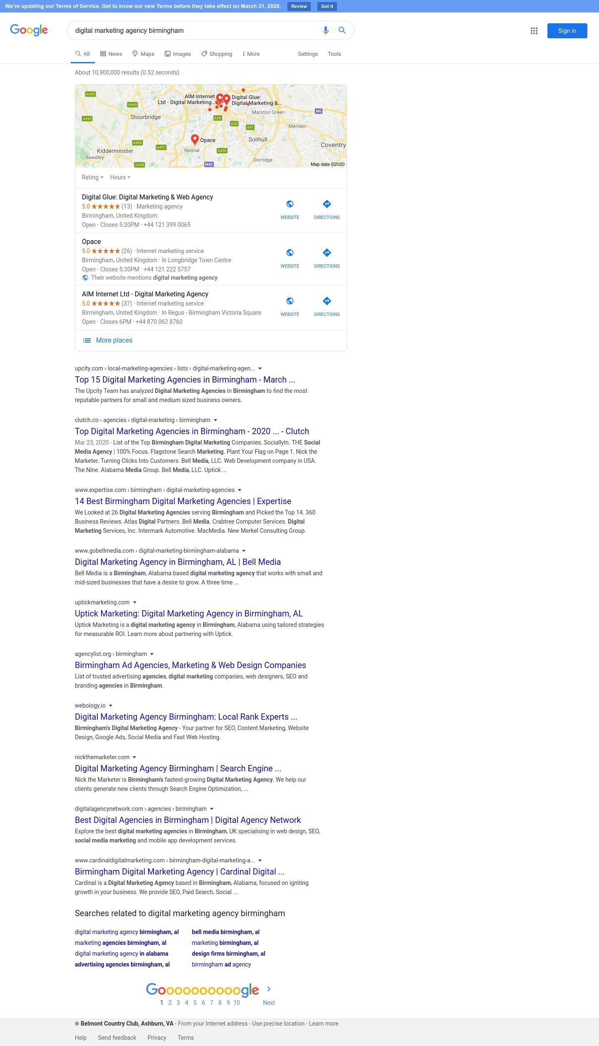Switch to the News tab

111,54
